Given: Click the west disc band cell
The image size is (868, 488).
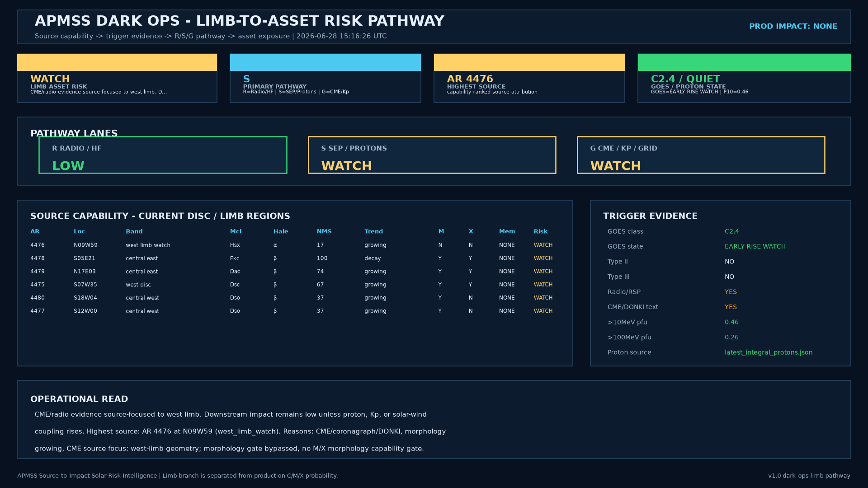Looking at the screenshot, I should 138,284.
